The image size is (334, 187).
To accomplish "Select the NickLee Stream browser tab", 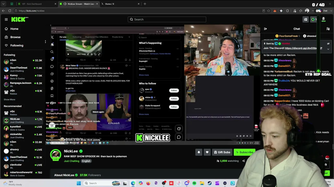I will (x=78, y=4).
